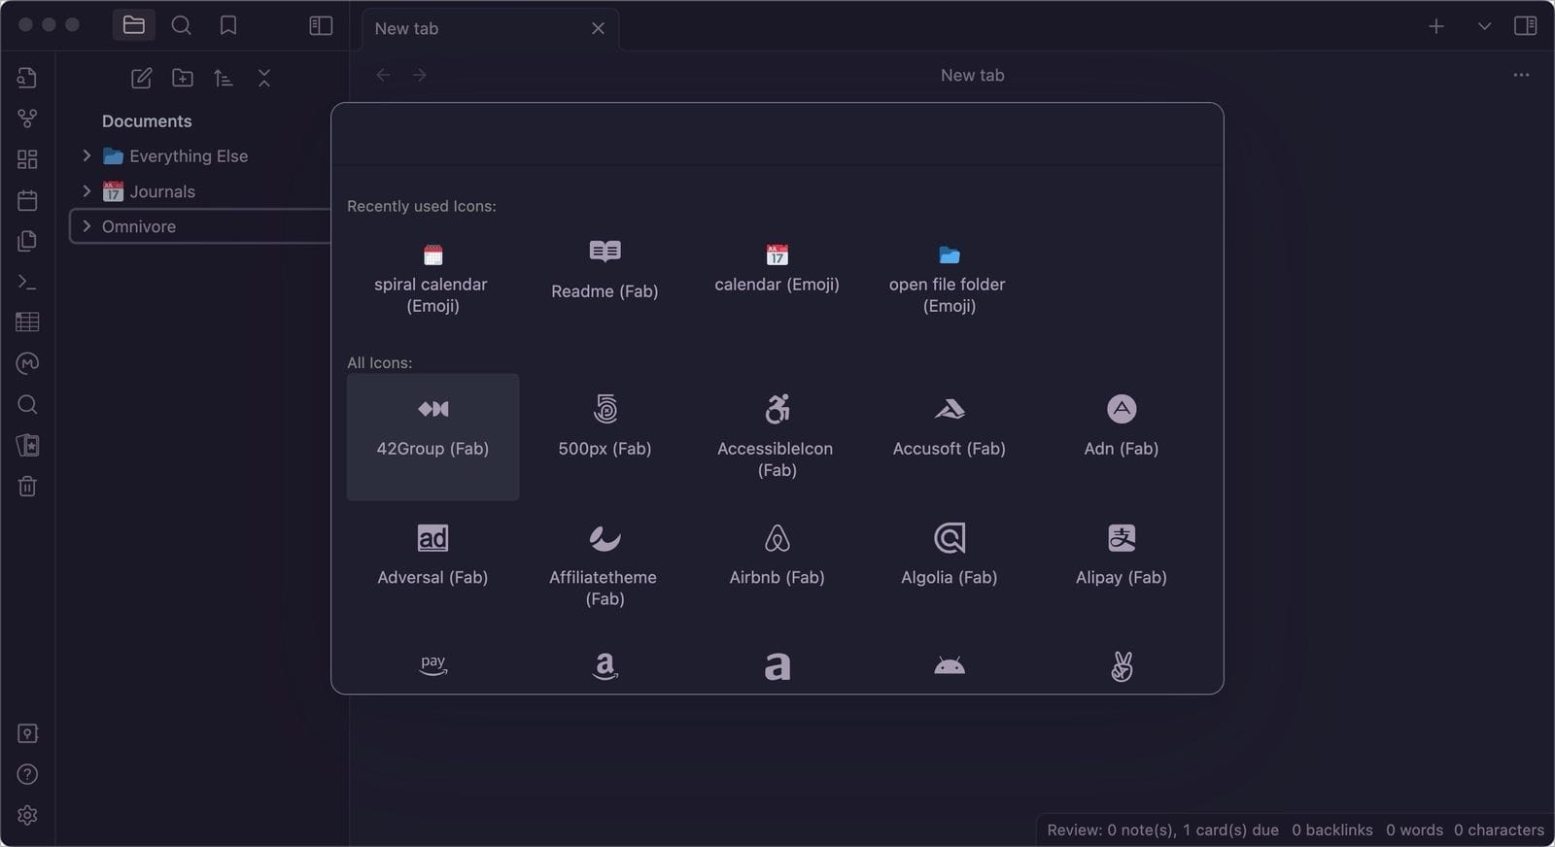This screenshot has width=1555, height=847.
Task: Open the tab list dropdown chevron
Action: [1484, 26]
